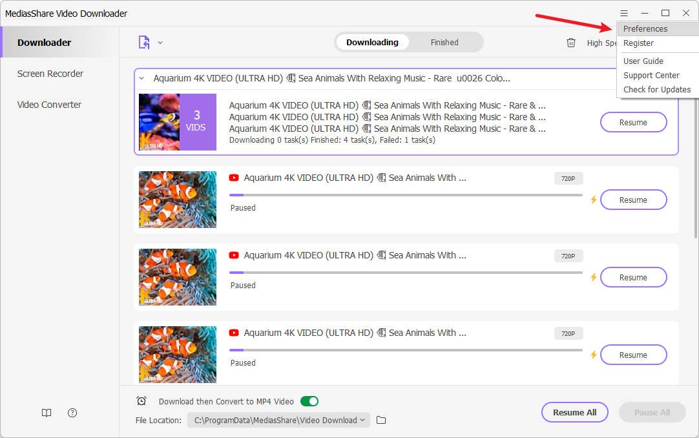Choose Check for Updates in the menu
Screen dimensions: 699x438
657,90
